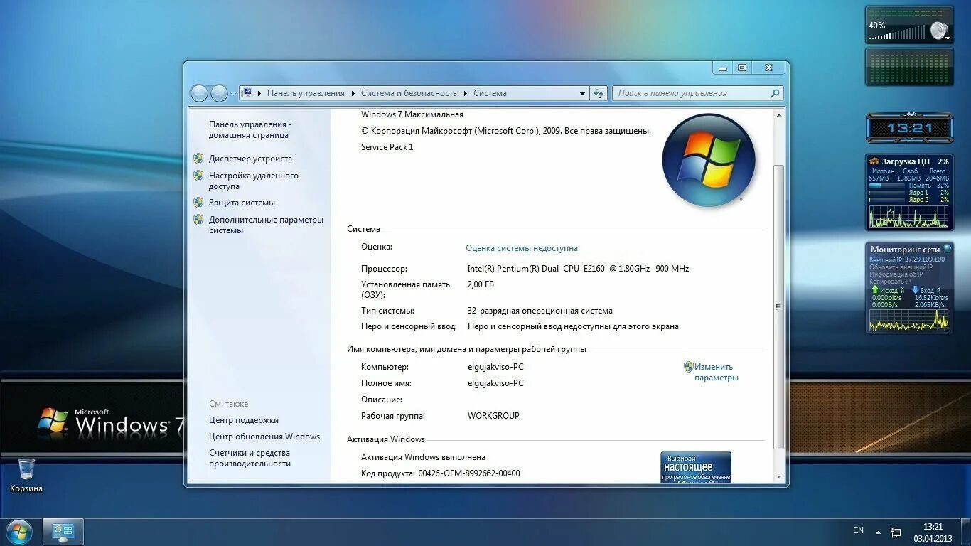Go back with the navigation arrow button
971x546 pixels.
pos(200,93)
